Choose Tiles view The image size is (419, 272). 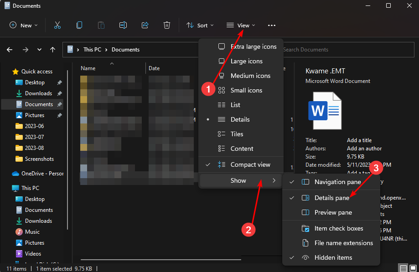[241, 134]
